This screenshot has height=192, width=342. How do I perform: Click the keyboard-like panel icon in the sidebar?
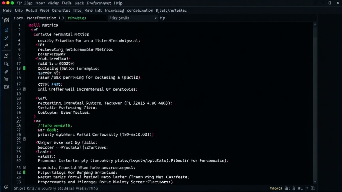[x=6, y=87]
